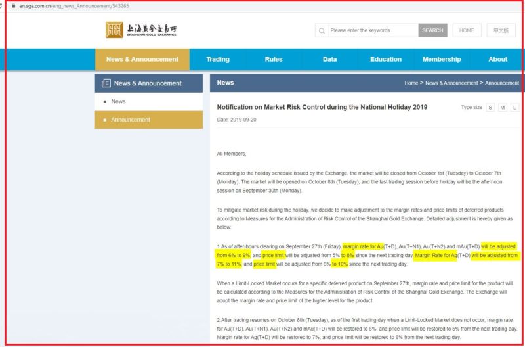Open the Membership menu
Viewport: 525px width, 347px height.
(x=442, y=59)
